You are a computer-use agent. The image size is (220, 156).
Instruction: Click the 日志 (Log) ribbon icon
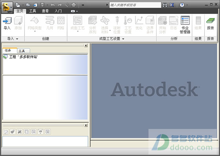point(173,23)
